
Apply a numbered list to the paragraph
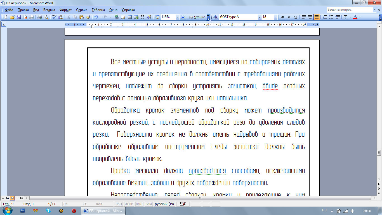click(x=325, y=17)
